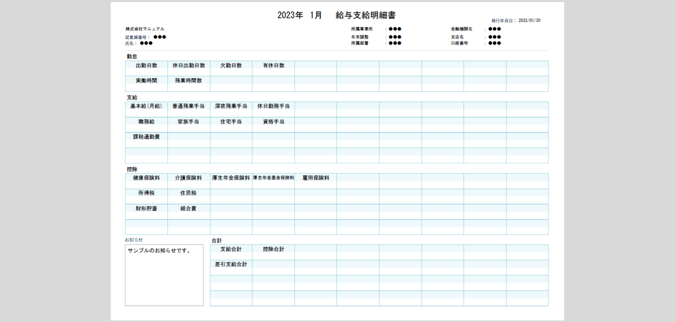Click the 住民税 cell

189,194
